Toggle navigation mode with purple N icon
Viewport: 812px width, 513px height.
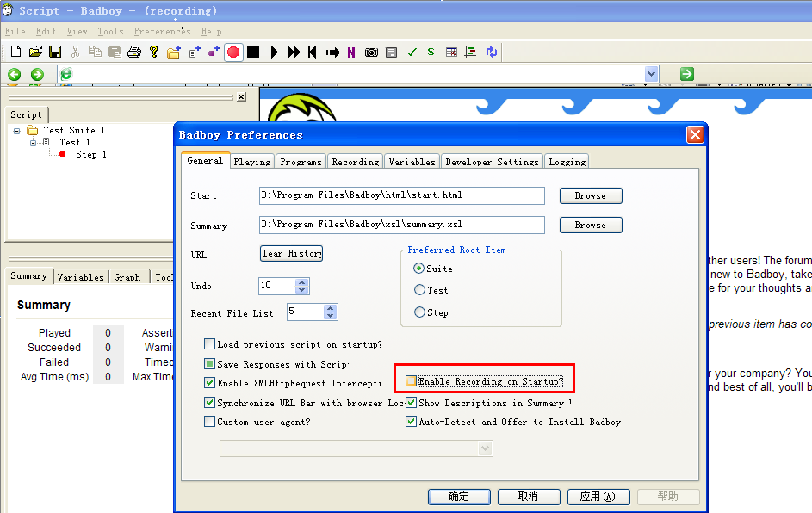[351, 52]
